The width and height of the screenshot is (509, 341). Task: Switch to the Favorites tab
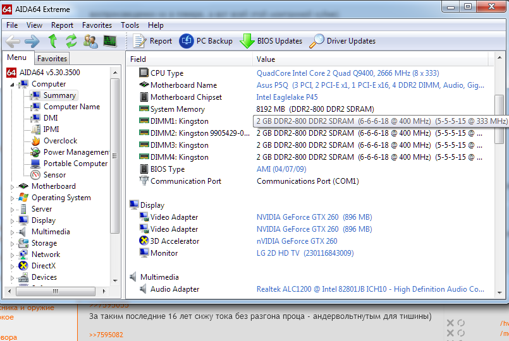point(52,59)
